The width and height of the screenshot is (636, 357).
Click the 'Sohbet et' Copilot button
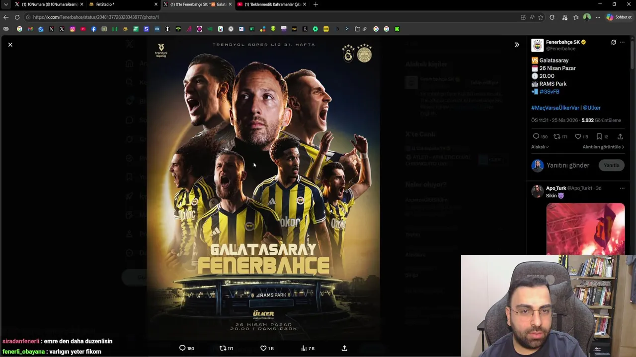click(619, 17)
